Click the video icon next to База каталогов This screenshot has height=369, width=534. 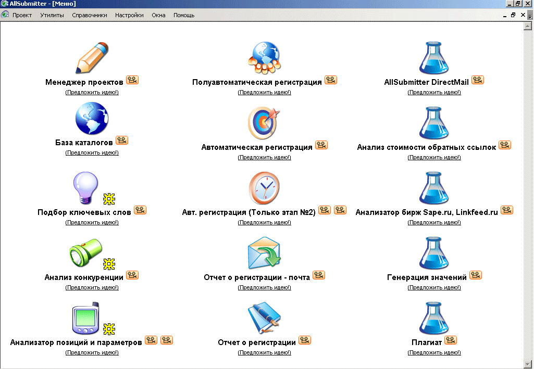[x=122, y=140]
